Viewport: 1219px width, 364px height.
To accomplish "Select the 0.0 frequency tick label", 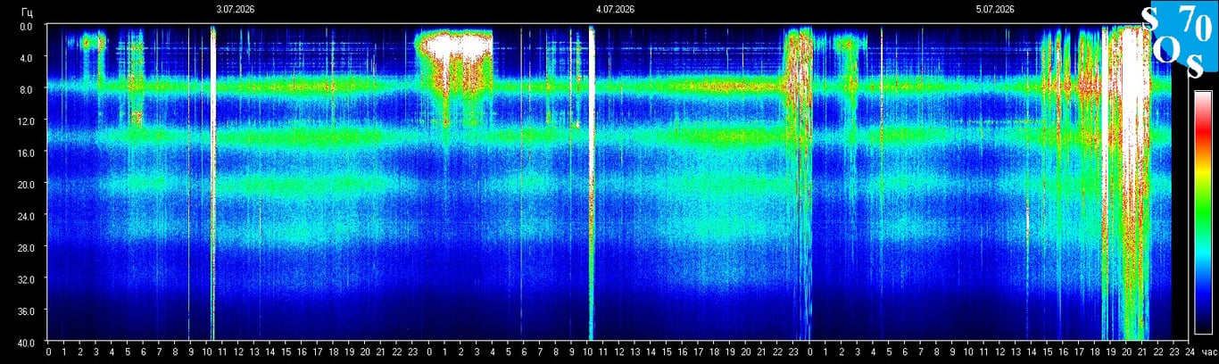I will pos(27,27).
